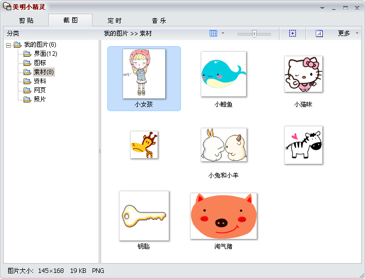Click the 小兔和小羊 caption text
365x279 pixels.
(x=224, y=176)
